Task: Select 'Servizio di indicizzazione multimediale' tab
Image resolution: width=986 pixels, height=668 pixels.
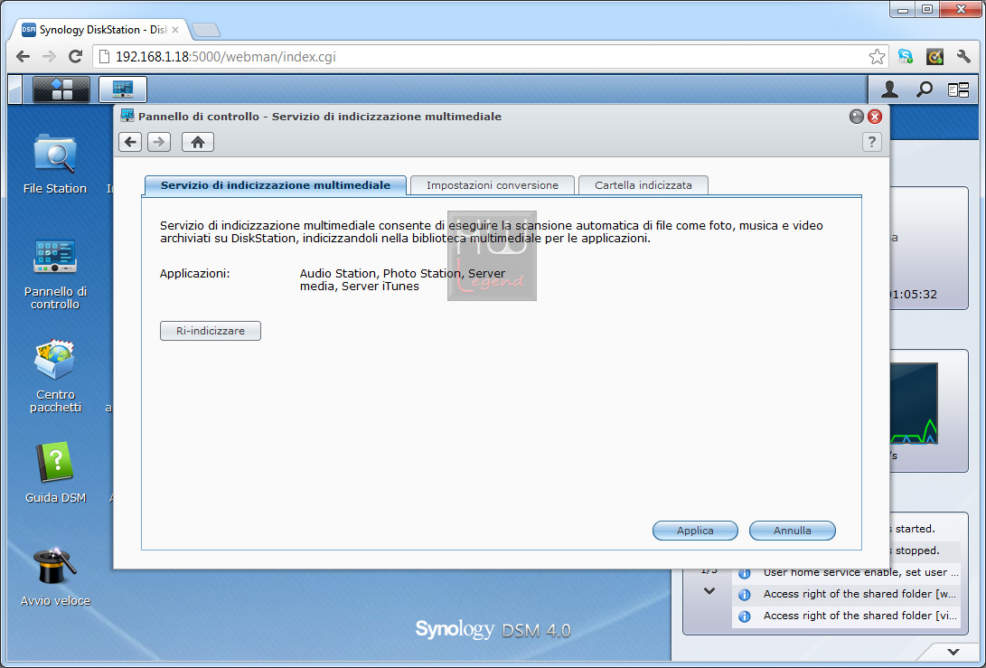Action: [x=276, y=185]
